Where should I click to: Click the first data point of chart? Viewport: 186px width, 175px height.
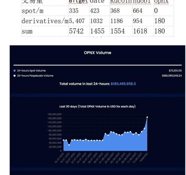click(64, 140)
